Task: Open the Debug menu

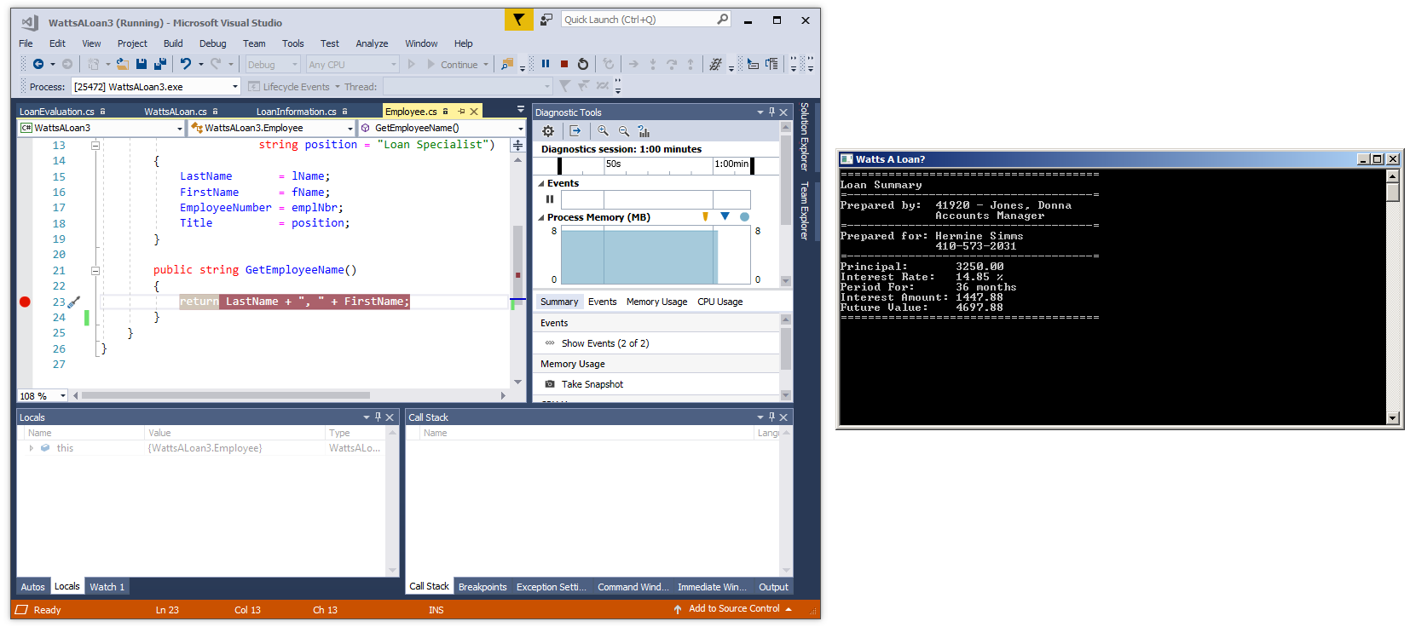Action: pyautogui.click(x=212, y=43)
